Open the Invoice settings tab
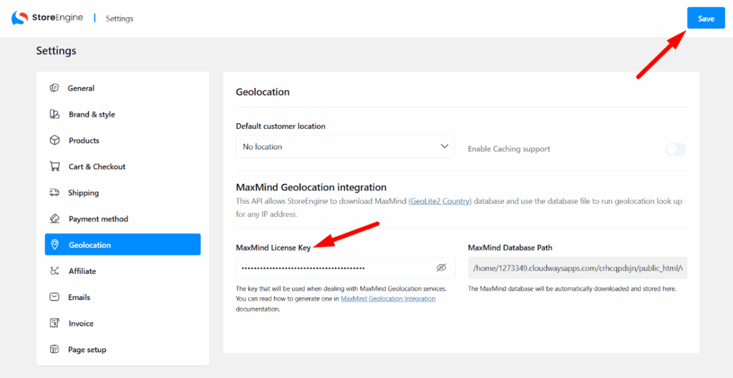 pos(81,324)
